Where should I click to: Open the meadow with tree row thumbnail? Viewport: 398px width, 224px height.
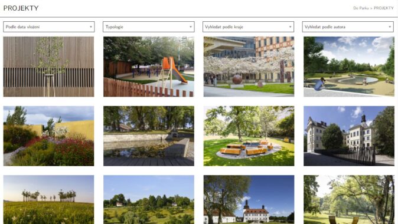tap(48, 200)
